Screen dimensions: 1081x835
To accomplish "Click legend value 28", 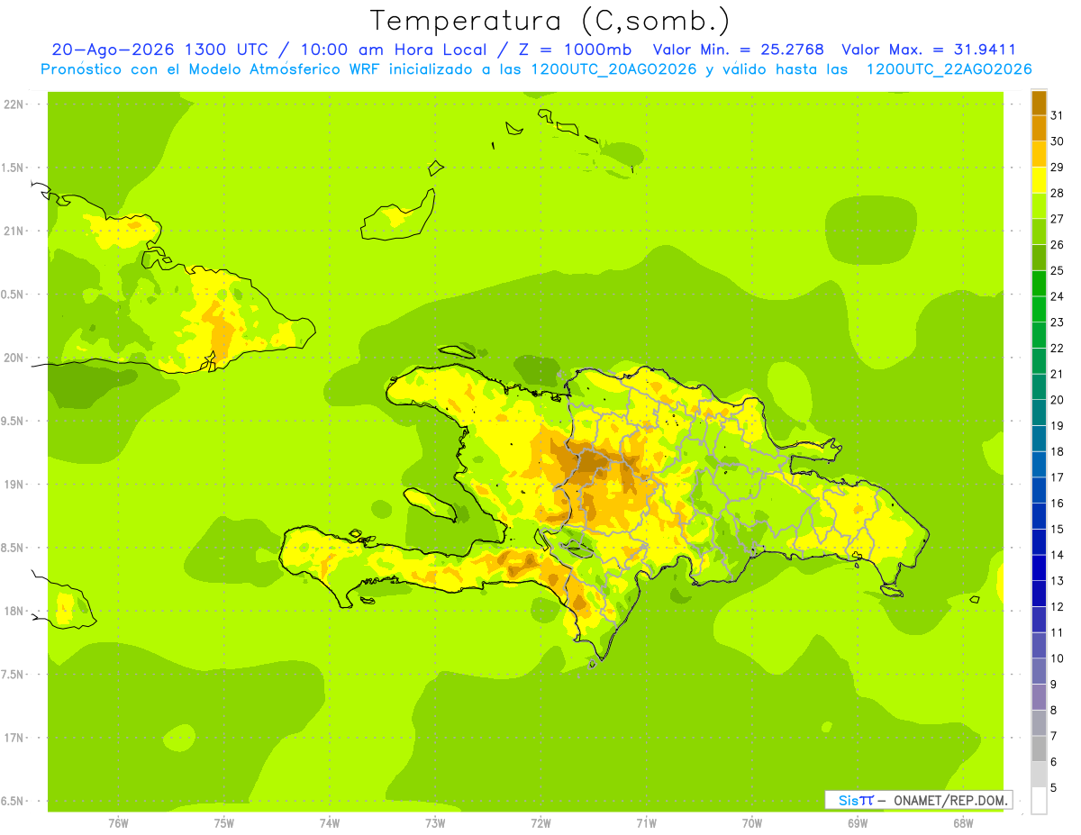I will pyautogui.click(x=1057, y=193).
